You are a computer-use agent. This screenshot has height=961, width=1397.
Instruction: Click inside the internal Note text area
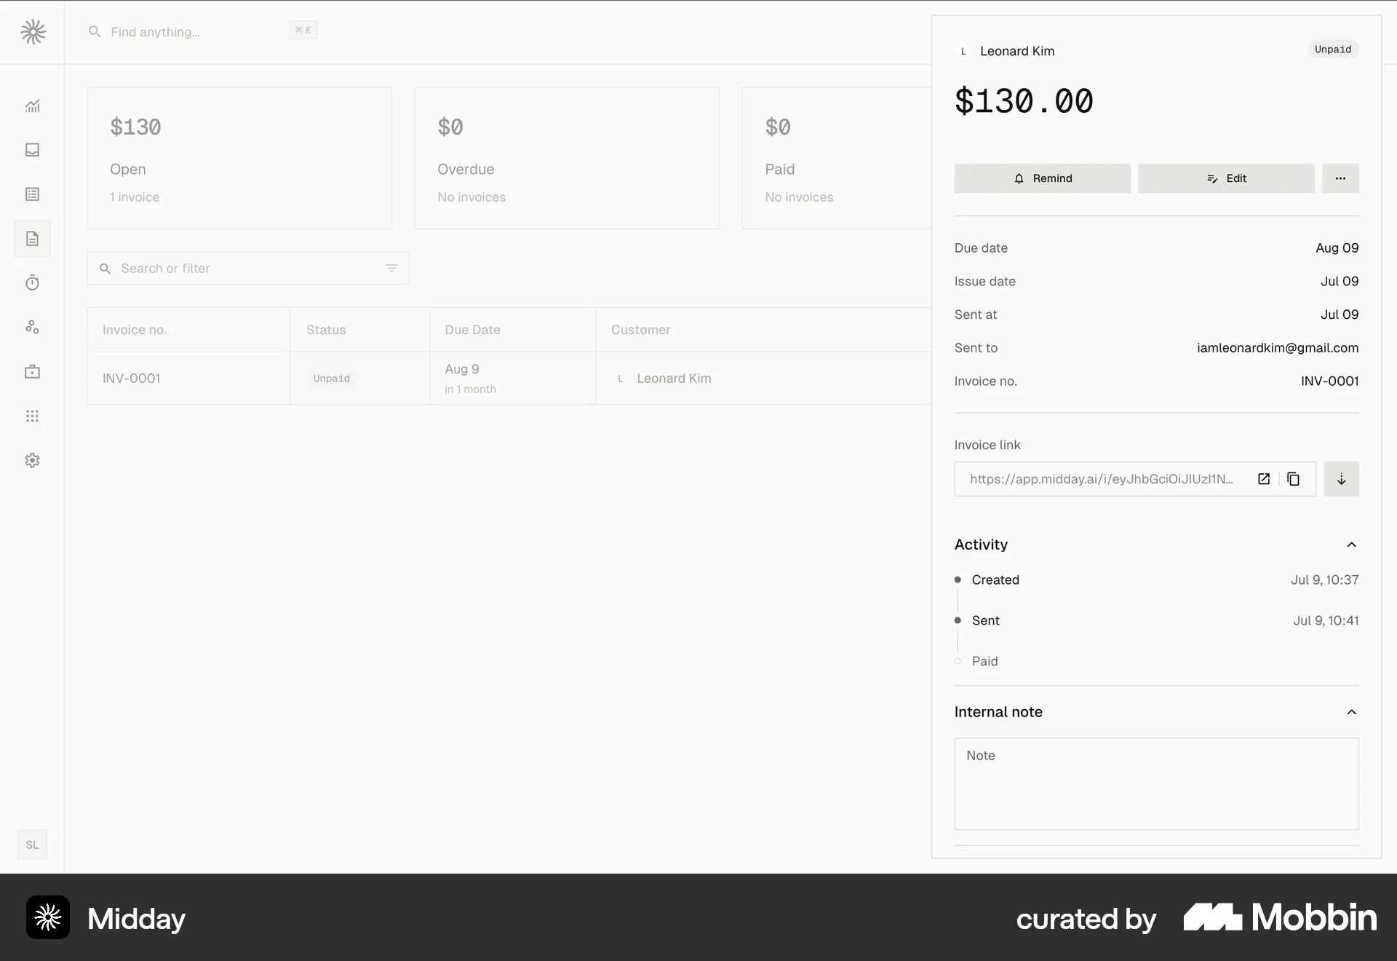coord(1157,784)
